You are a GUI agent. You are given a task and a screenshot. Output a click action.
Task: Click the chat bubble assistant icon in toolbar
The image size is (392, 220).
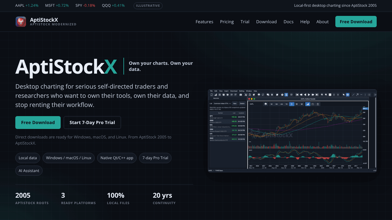tap(291, 95)
